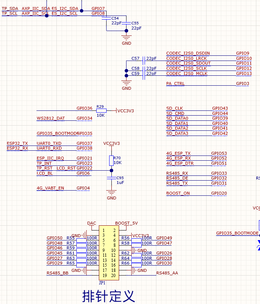
Task: Select the ESP_IIC_IRQ net label
Action: pos(50,158)
